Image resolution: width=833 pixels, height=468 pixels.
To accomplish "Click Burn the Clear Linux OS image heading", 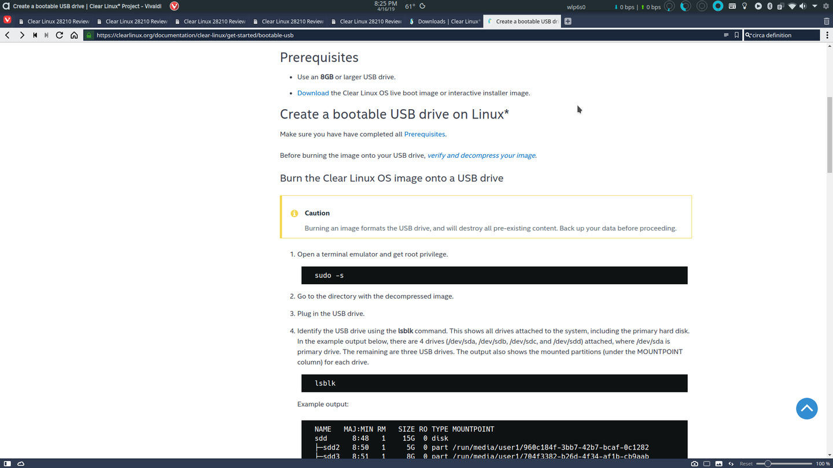I will [392, 178].
